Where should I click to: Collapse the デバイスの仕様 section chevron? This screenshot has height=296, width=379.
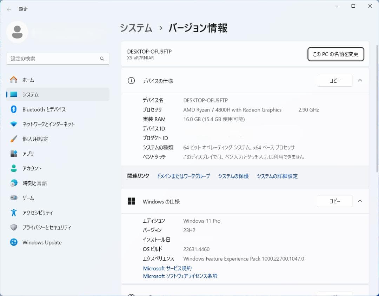click(x=360, y=80)
